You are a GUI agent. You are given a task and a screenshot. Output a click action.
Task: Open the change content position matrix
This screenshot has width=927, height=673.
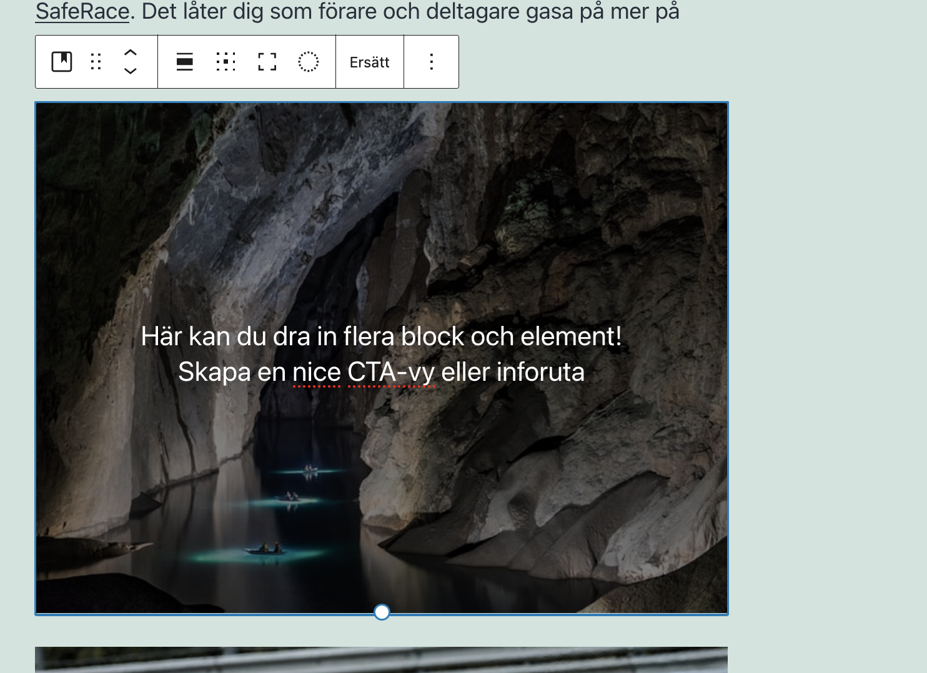point(226,61)
